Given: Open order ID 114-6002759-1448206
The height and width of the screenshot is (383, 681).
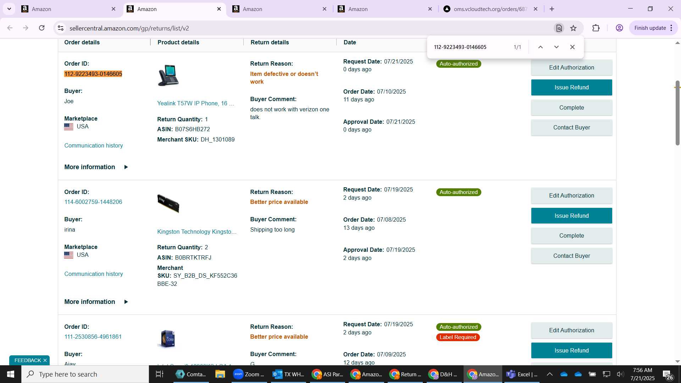Looking at the screenshot, I should tap(93, 202).
